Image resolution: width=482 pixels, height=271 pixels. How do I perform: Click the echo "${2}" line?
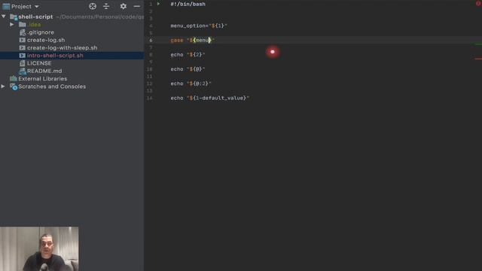click(x=188, y=55)
